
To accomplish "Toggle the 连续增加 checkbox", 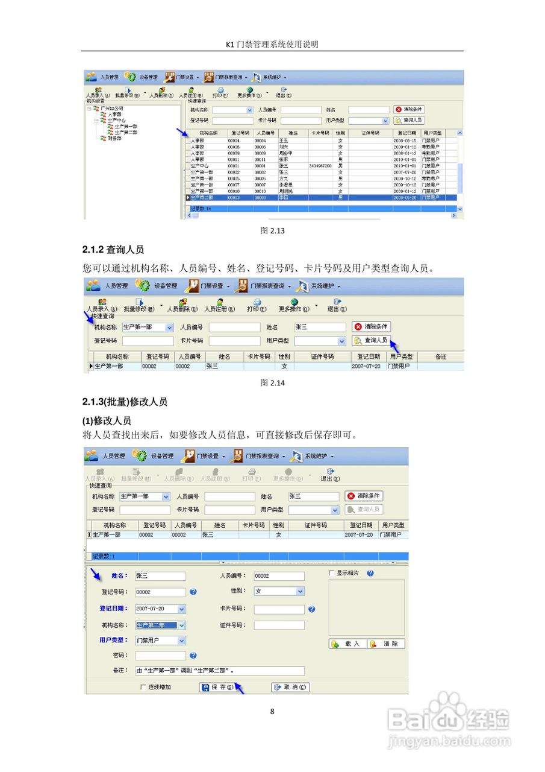I will pos(143,687).
